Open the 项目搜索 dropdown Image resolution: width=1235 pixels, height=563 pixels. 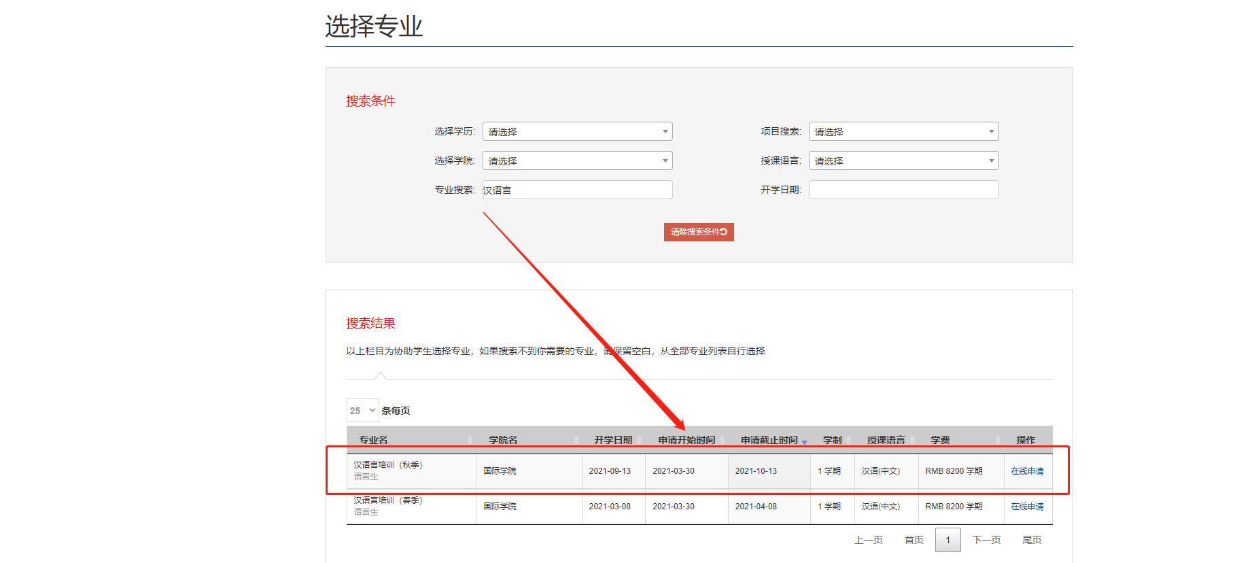[x=903, y=131]
